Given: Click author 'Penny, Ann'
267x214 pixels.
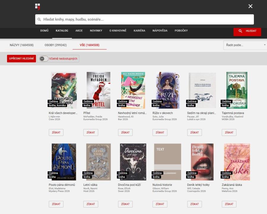Looking at the screenshot, I should pyautogui.click(x=228, y=189).
